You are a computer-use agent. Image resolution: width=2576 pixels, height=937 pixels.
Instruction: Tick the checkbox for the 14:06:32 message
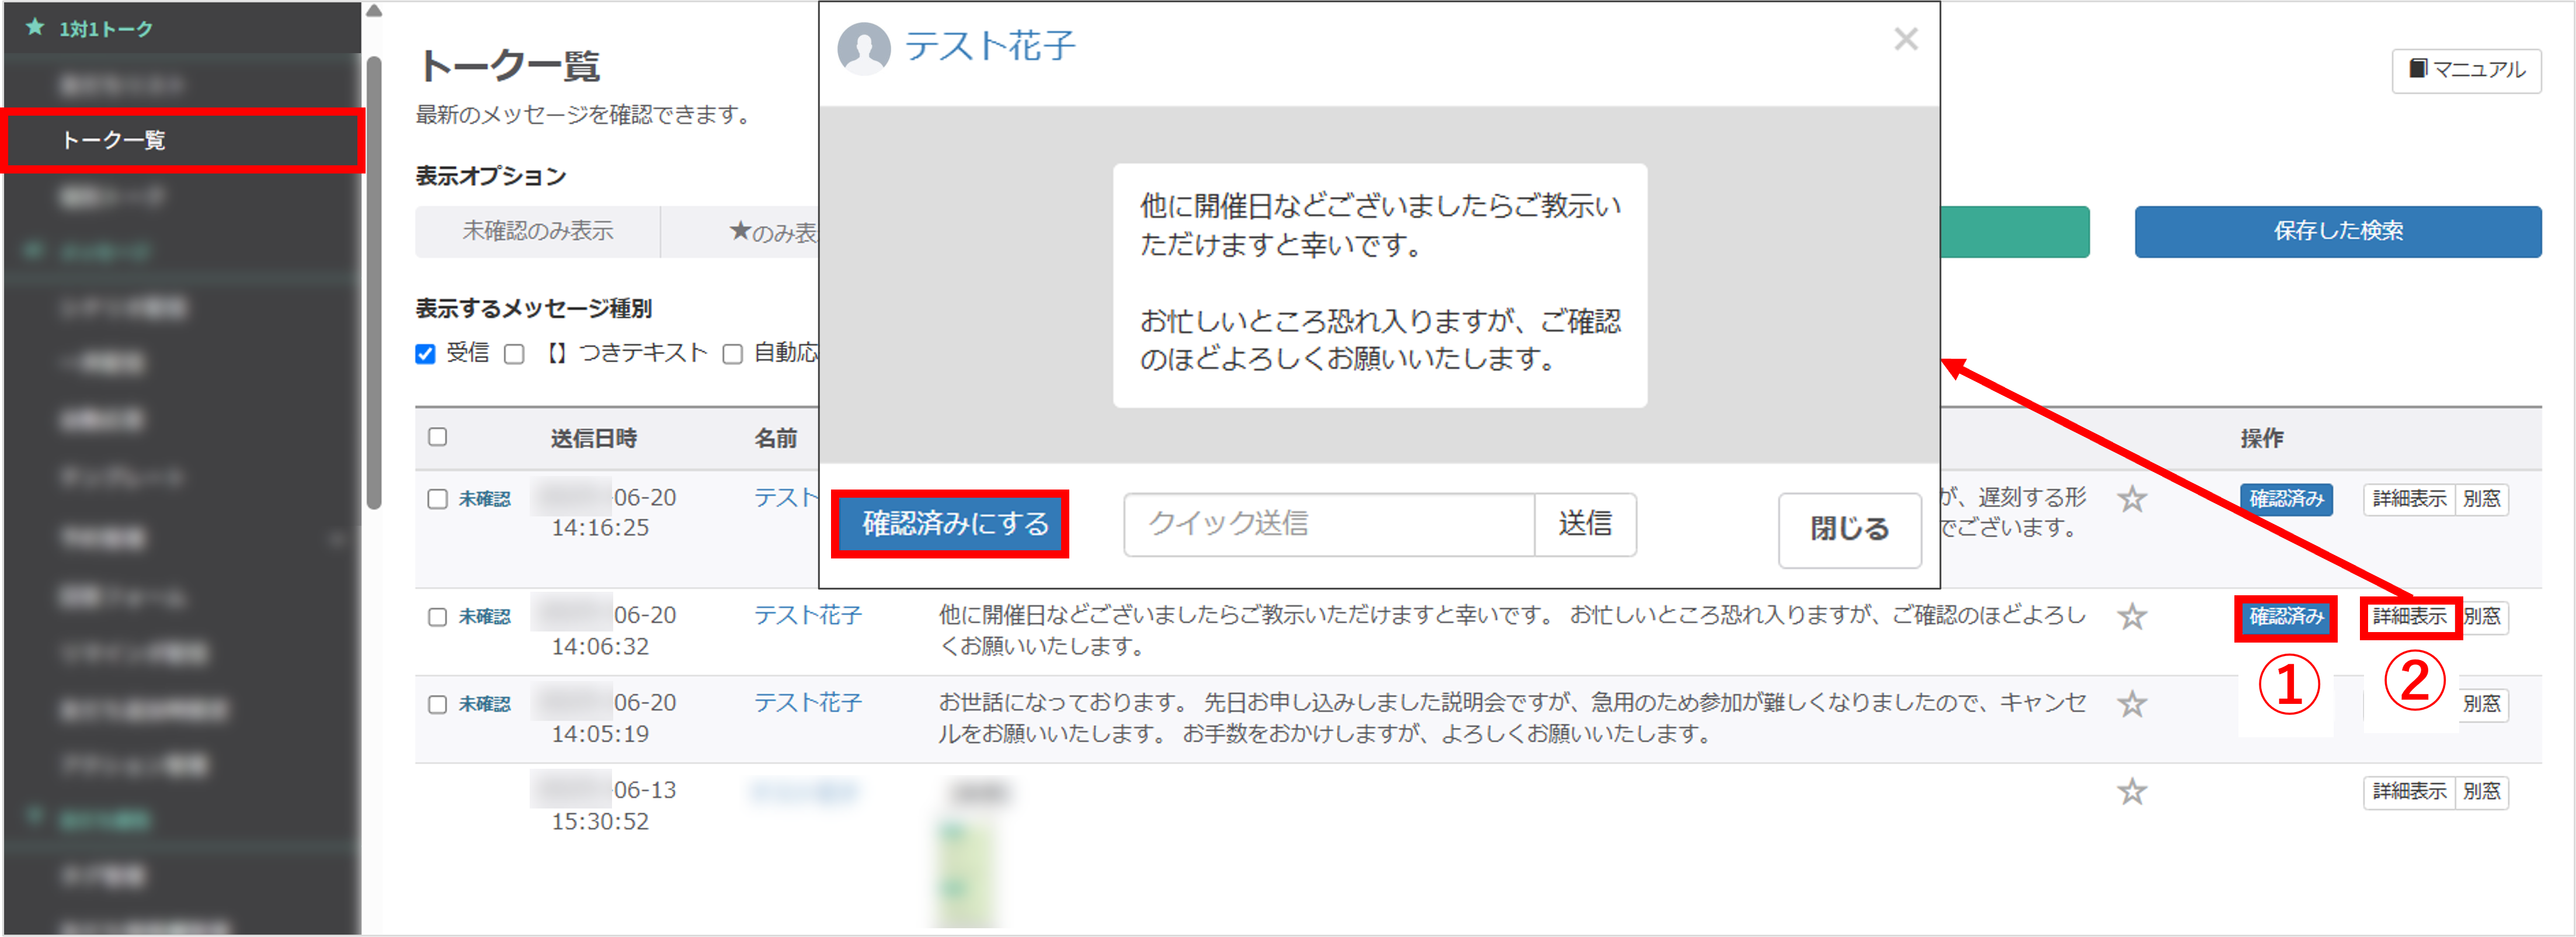click(437, 617)
